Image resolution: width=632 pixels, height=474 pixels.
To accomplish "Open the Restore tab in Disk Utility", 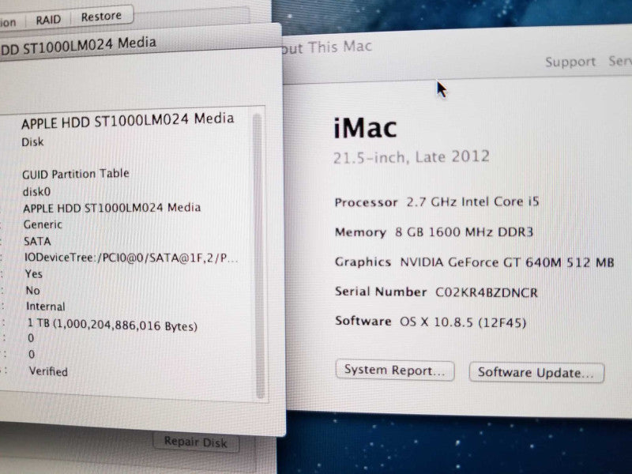I will (x=101, y=17).
